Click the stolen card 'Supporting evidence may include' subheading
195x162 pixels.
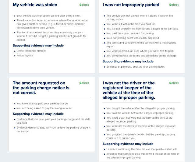38,46
